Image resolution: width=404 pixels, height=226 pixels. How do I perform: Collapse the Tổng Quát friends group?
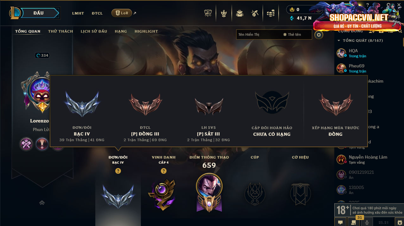click(x=339, y=41)
